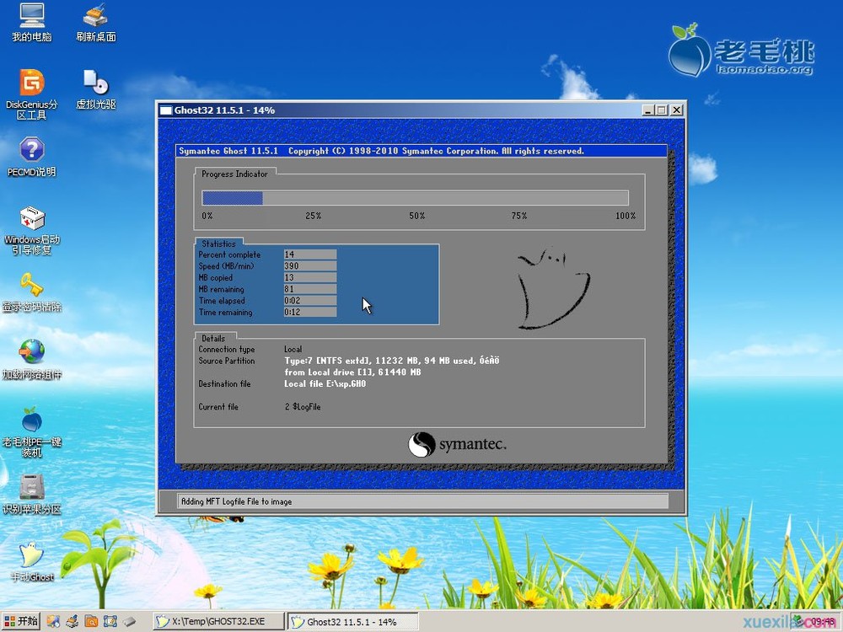Click the system tray clock
Viewport: 843px width, 632px height.
tap(823, 622)
